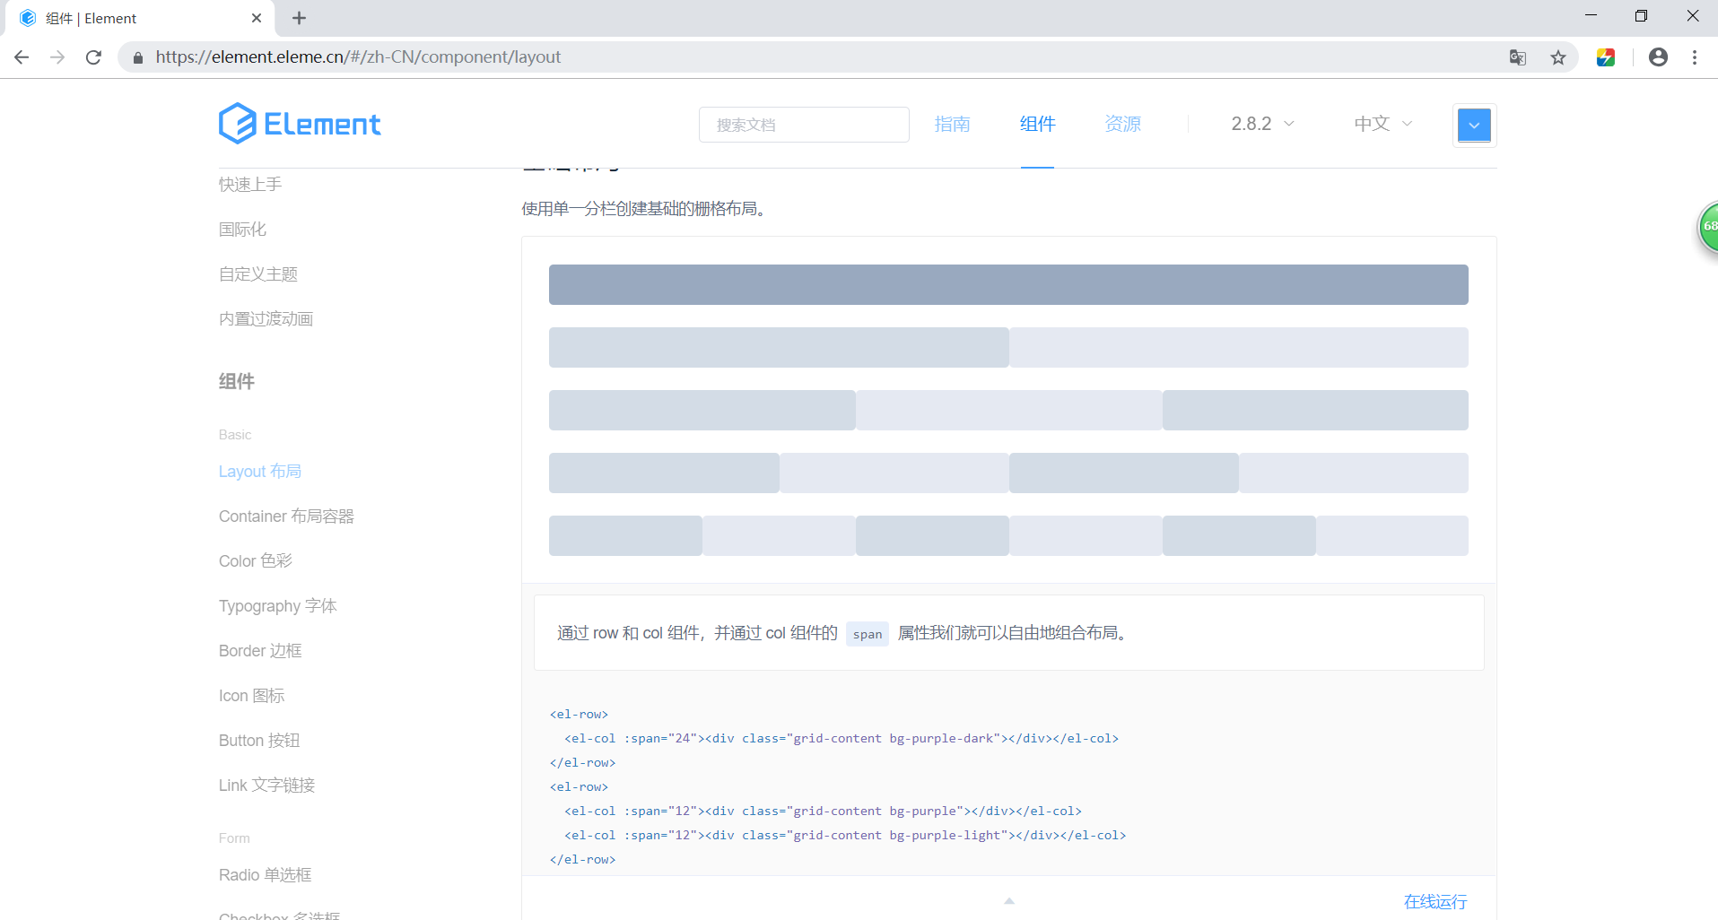Expand the blue theme picker dropdown button

[1474, 126]
